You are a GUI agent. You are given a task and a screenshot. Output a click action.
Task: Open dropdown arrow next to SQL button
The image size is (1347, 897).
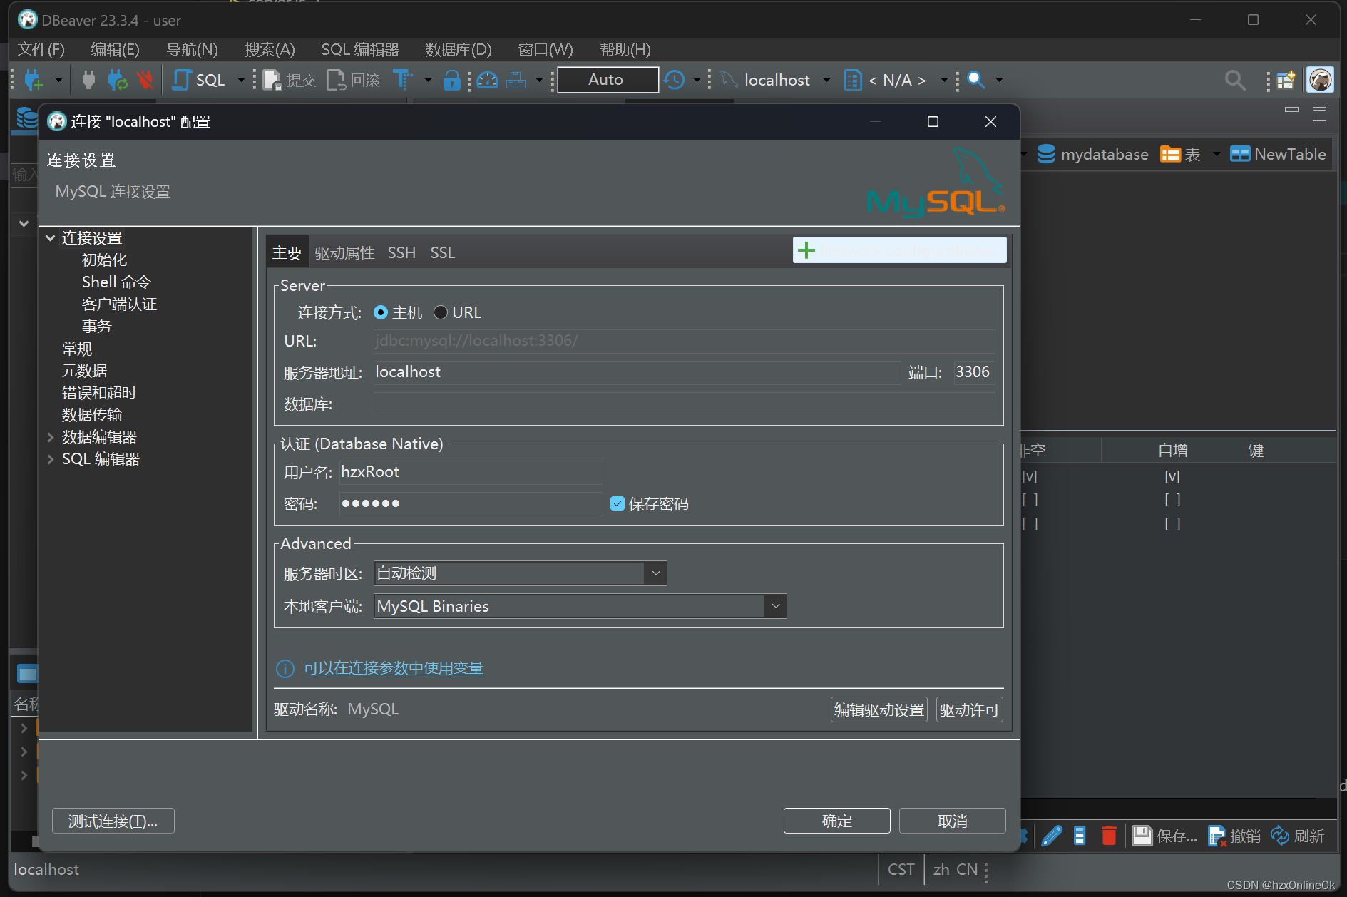pyautogui.click(x=241, y=80)
